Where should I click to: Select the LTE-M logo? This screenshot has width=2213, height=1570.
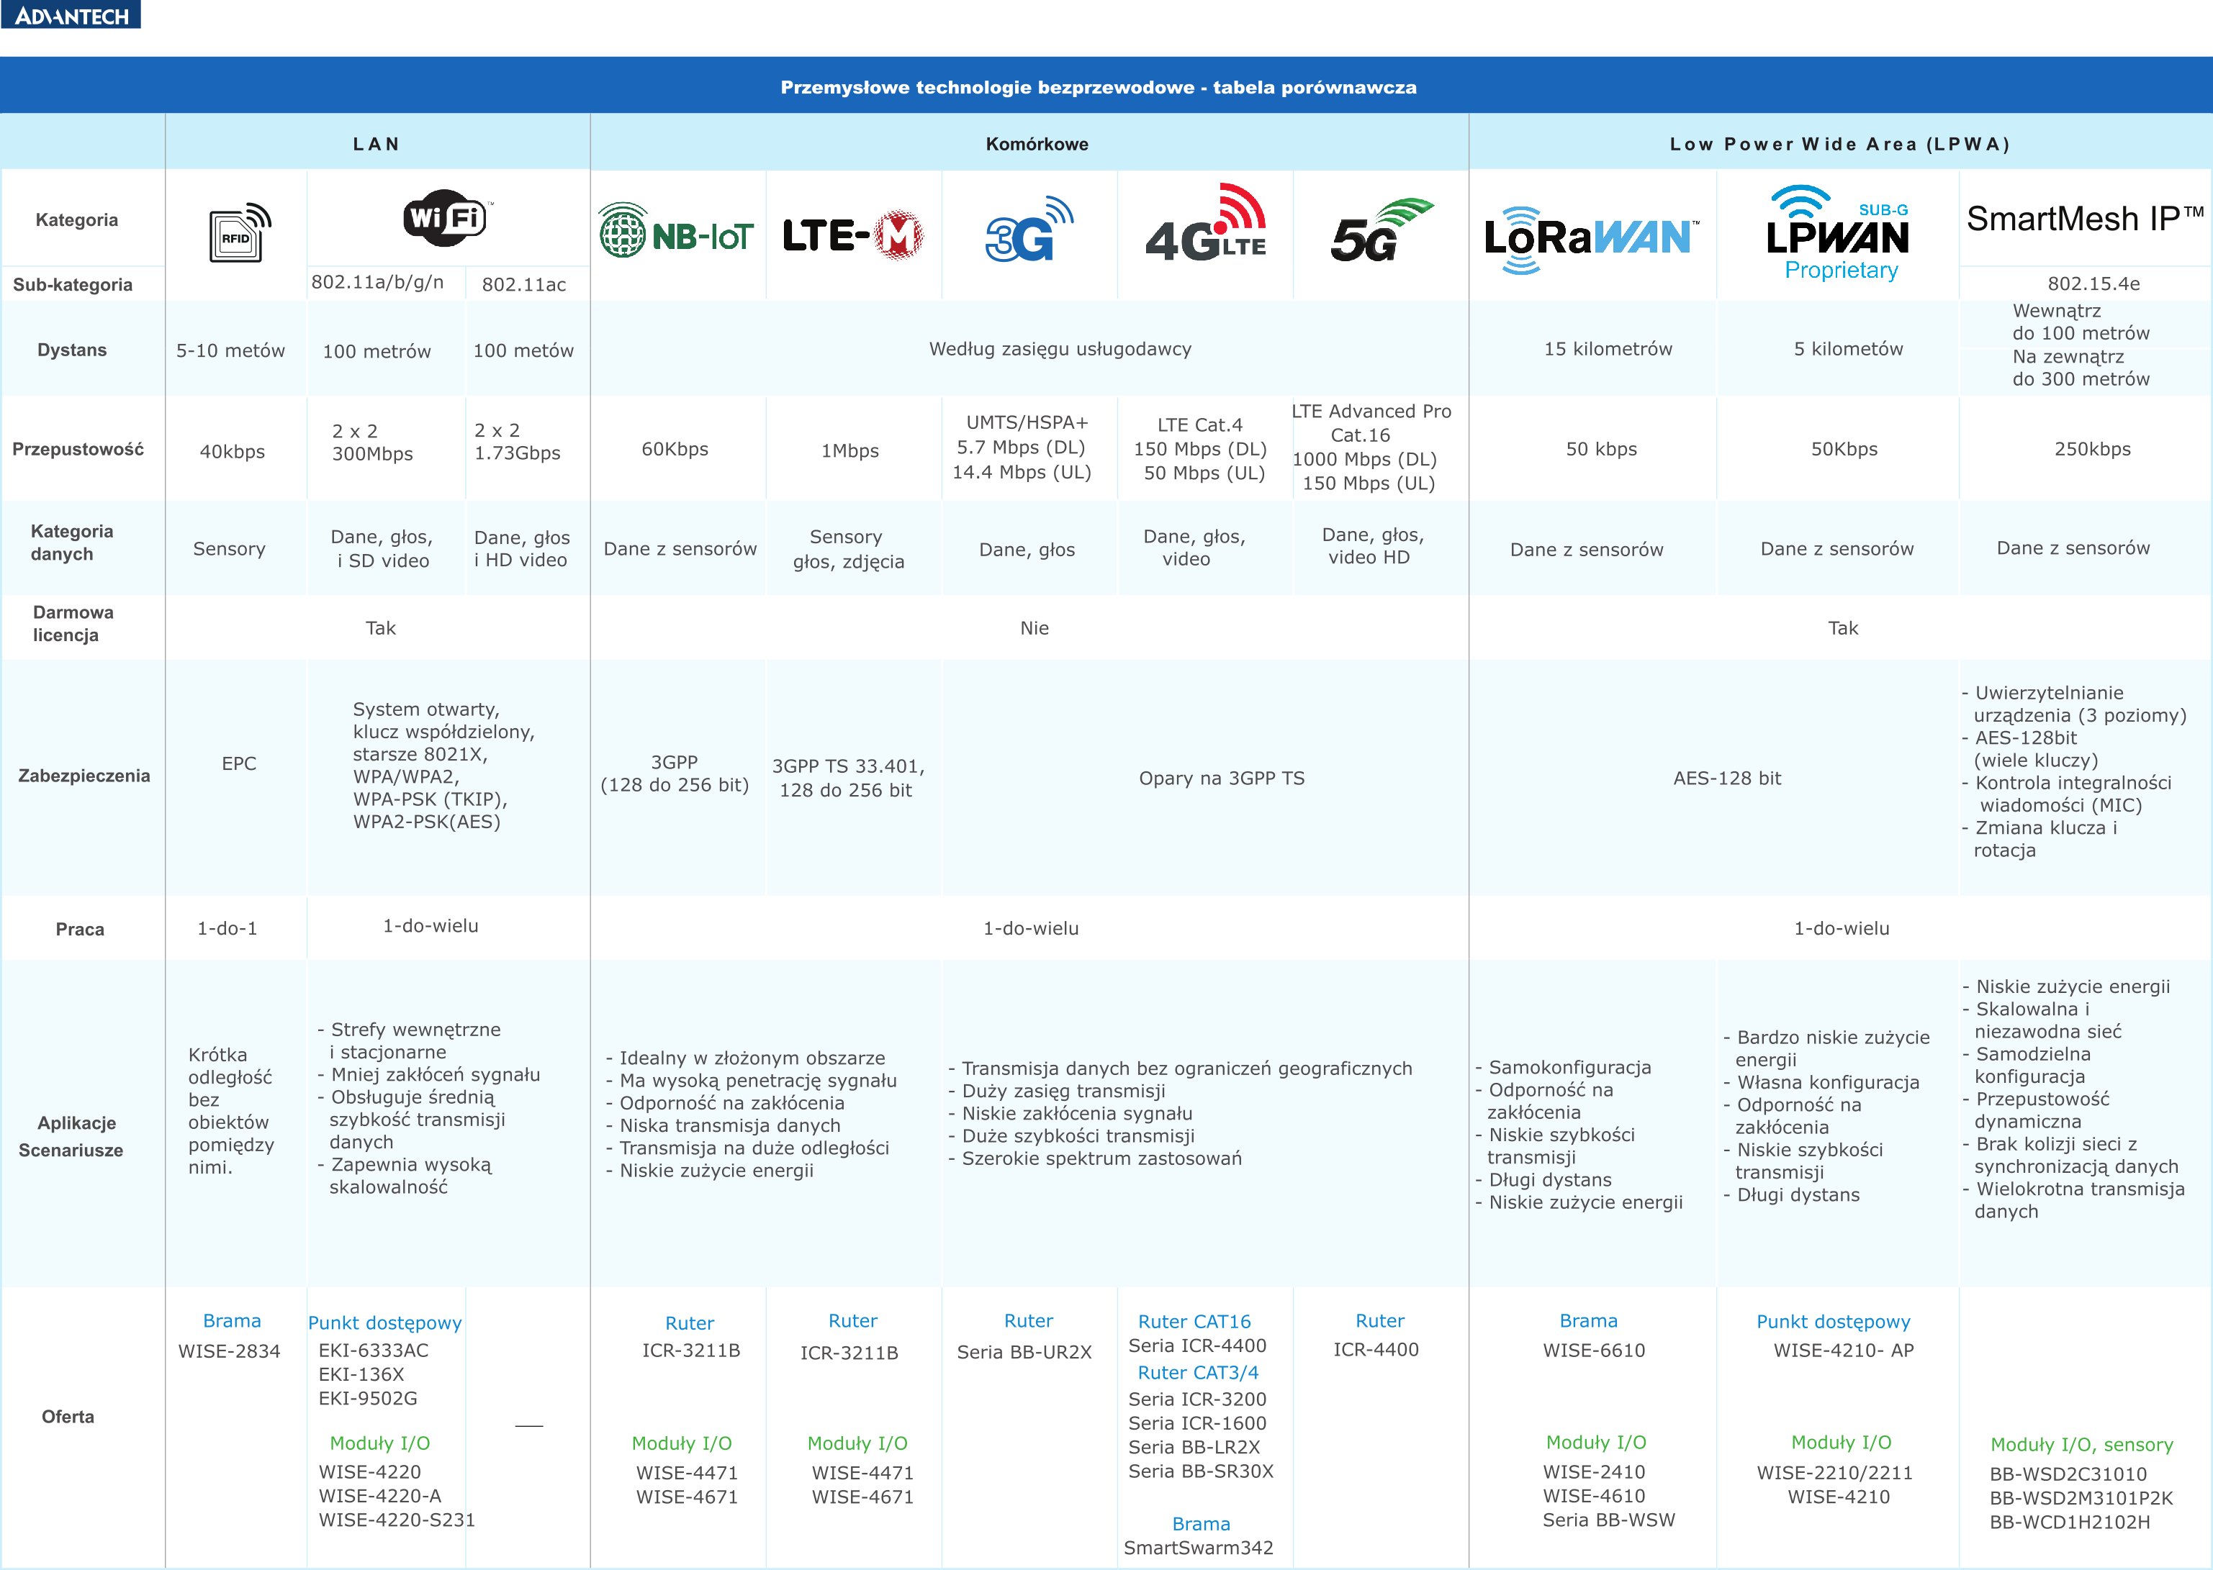point(853,235)
